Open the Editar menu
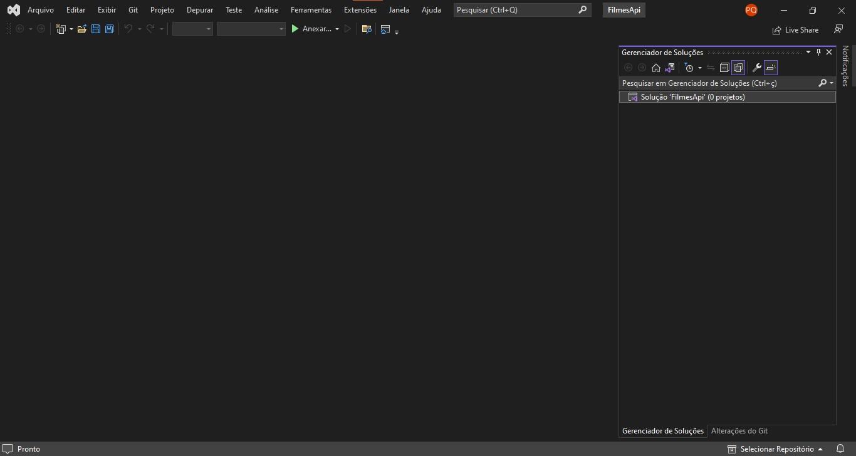The height and width of the screenshot is (456, 856). tap(76, 10)
